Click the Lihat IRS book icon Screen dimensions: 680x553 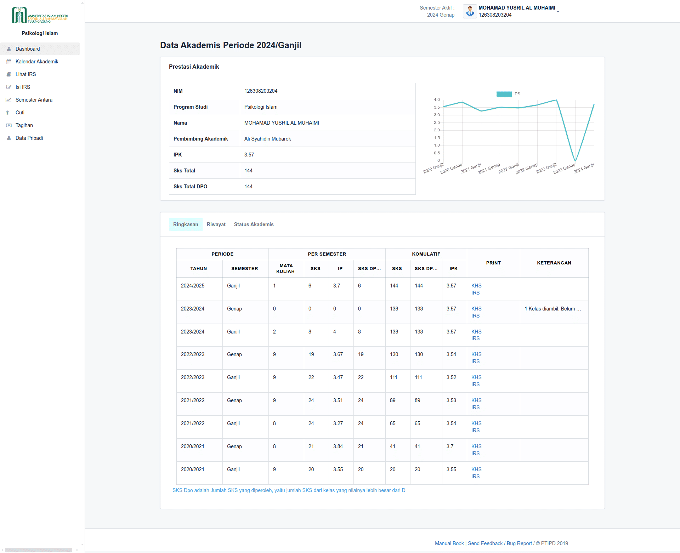9,74
